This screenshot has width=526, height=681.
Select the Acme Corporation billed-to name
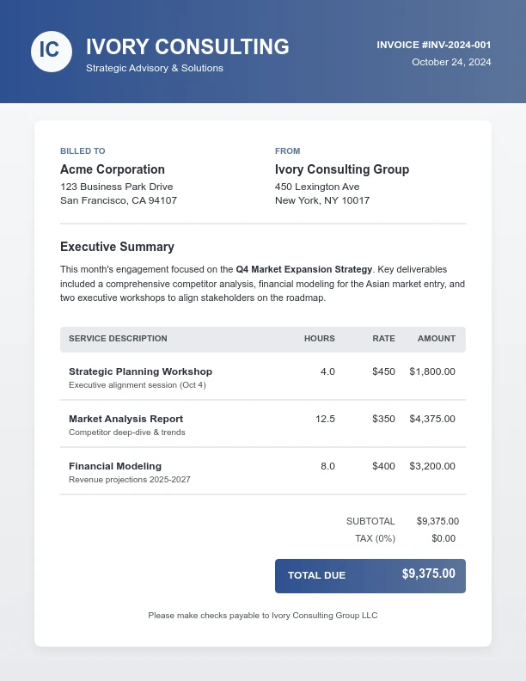pos(113,169)
